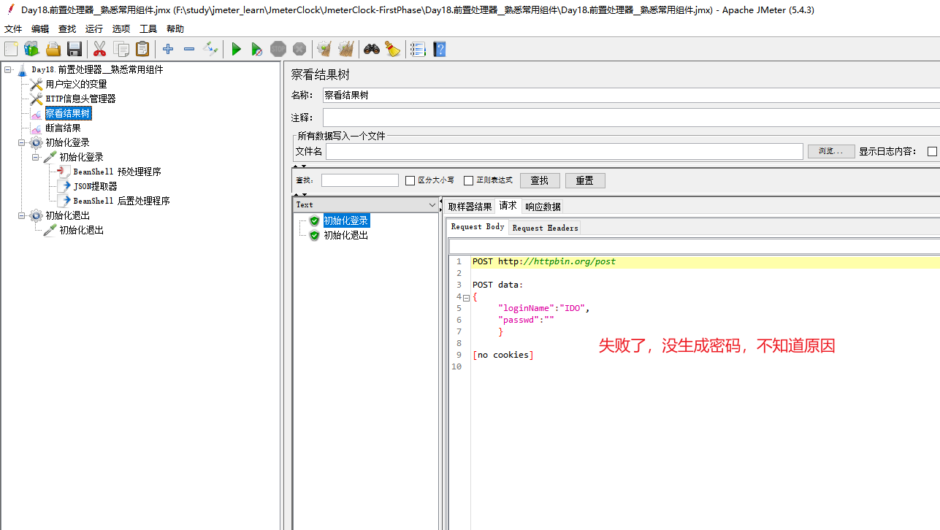Viewport: 940px width, 530px height.
Task: Click the 文件名 input field
Action: click(565, 151)
